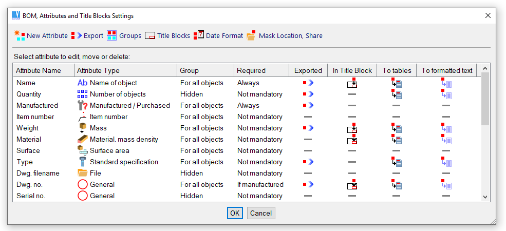Screen dimensions: 506x231
Task: Click the Export toolbar icon
Action: coord(77,35)
